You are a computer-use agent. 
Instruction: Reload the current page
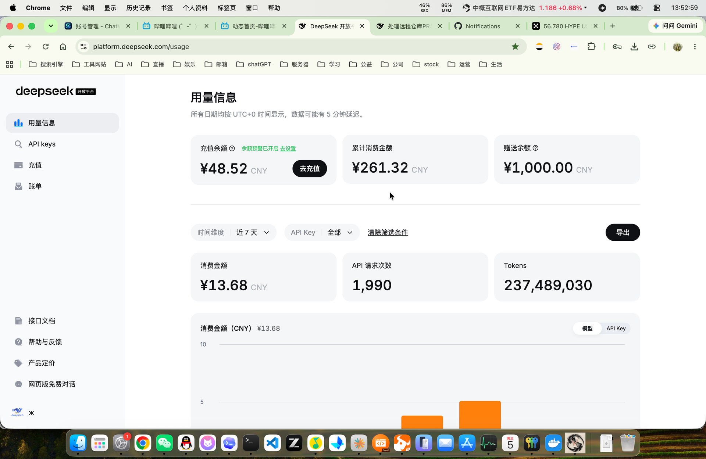click(x=46, y=46)
